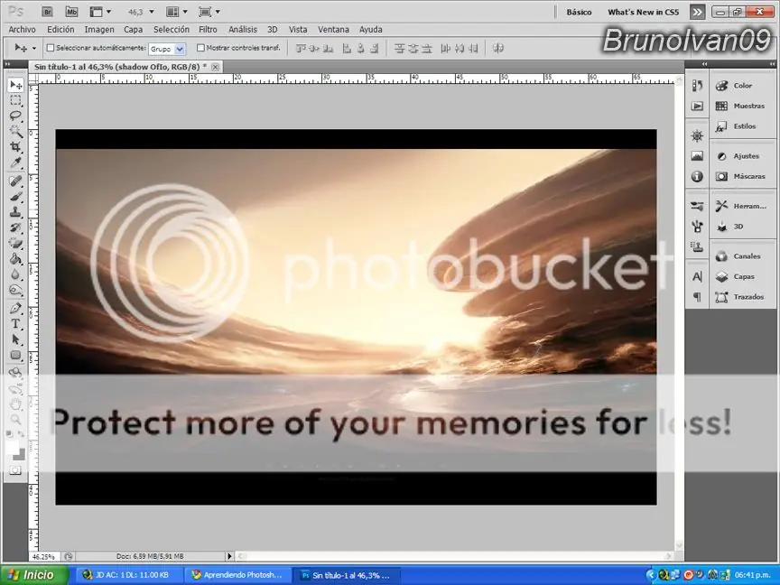Open the Capa menu

click(x=133, y=30)
